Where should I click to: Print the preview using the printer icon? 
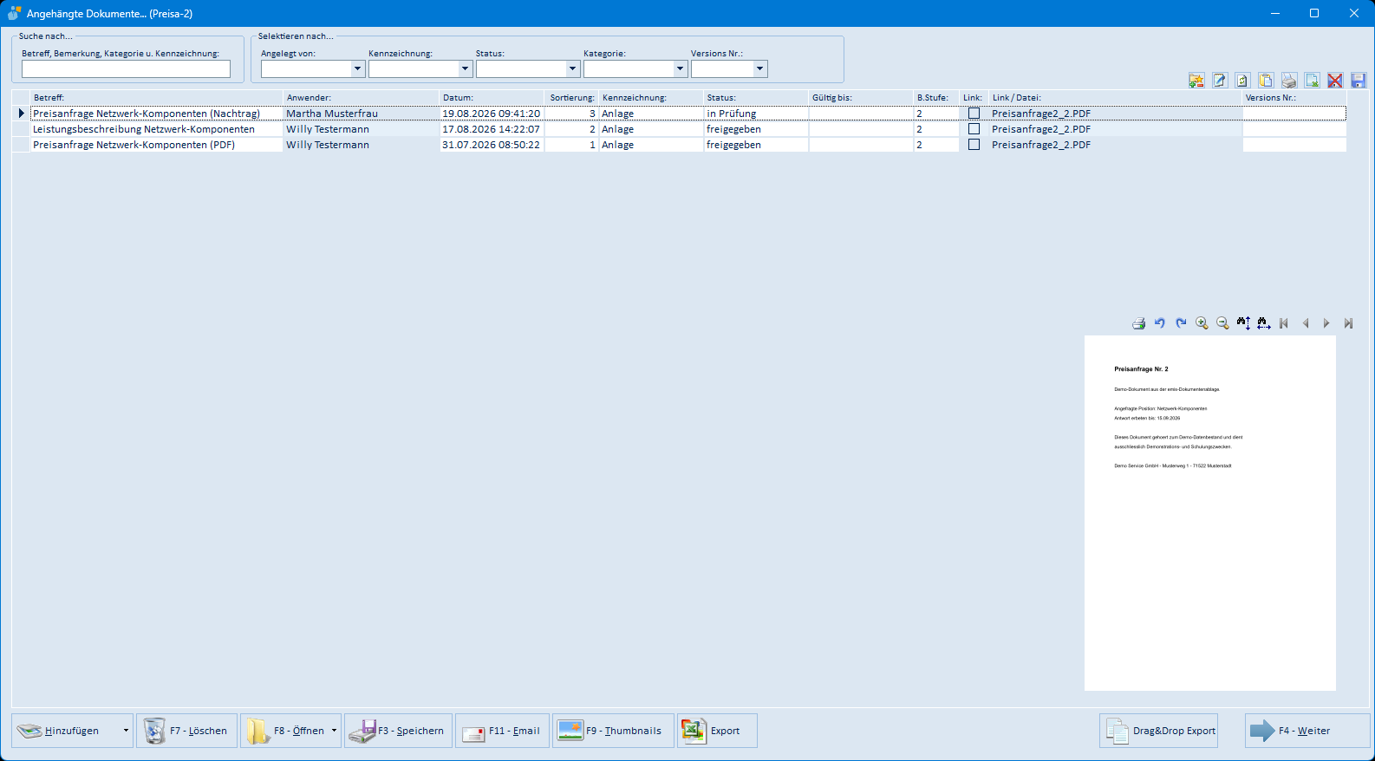(x=1139, y=323)
